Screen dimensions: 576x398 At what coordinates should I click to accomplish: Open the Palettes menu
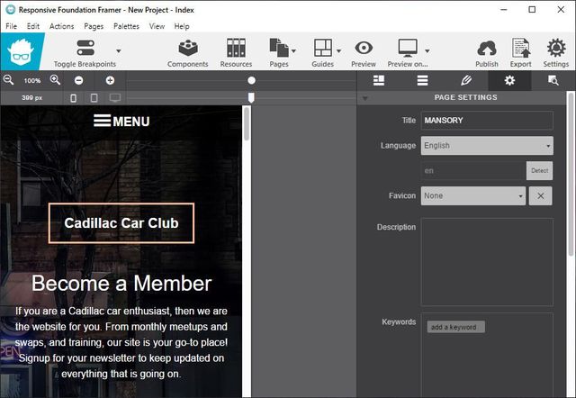[126, 26]
